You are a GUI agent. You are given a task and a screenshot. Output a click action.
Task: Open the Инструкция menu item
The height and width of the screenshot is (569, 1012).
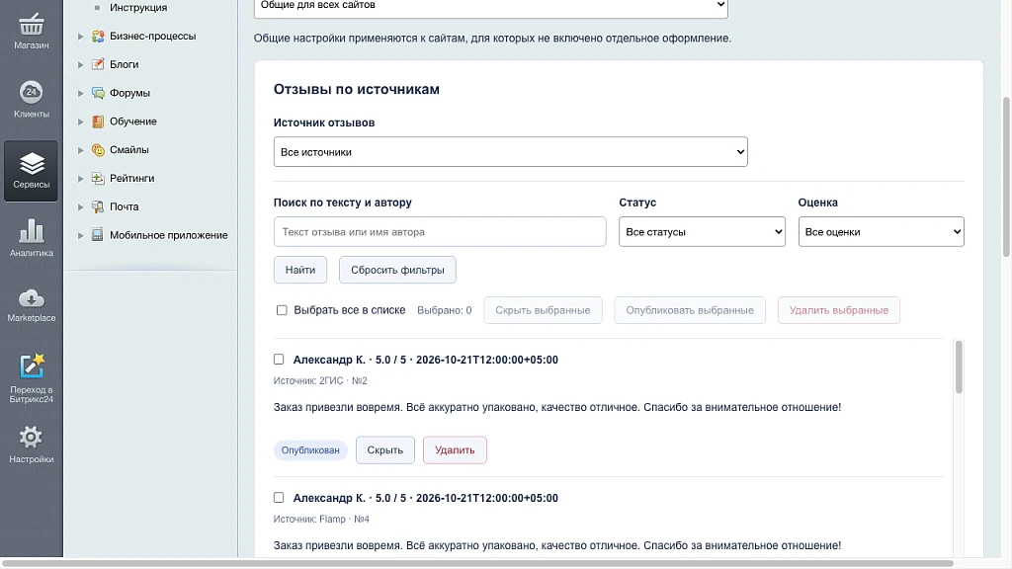[138, 8]
